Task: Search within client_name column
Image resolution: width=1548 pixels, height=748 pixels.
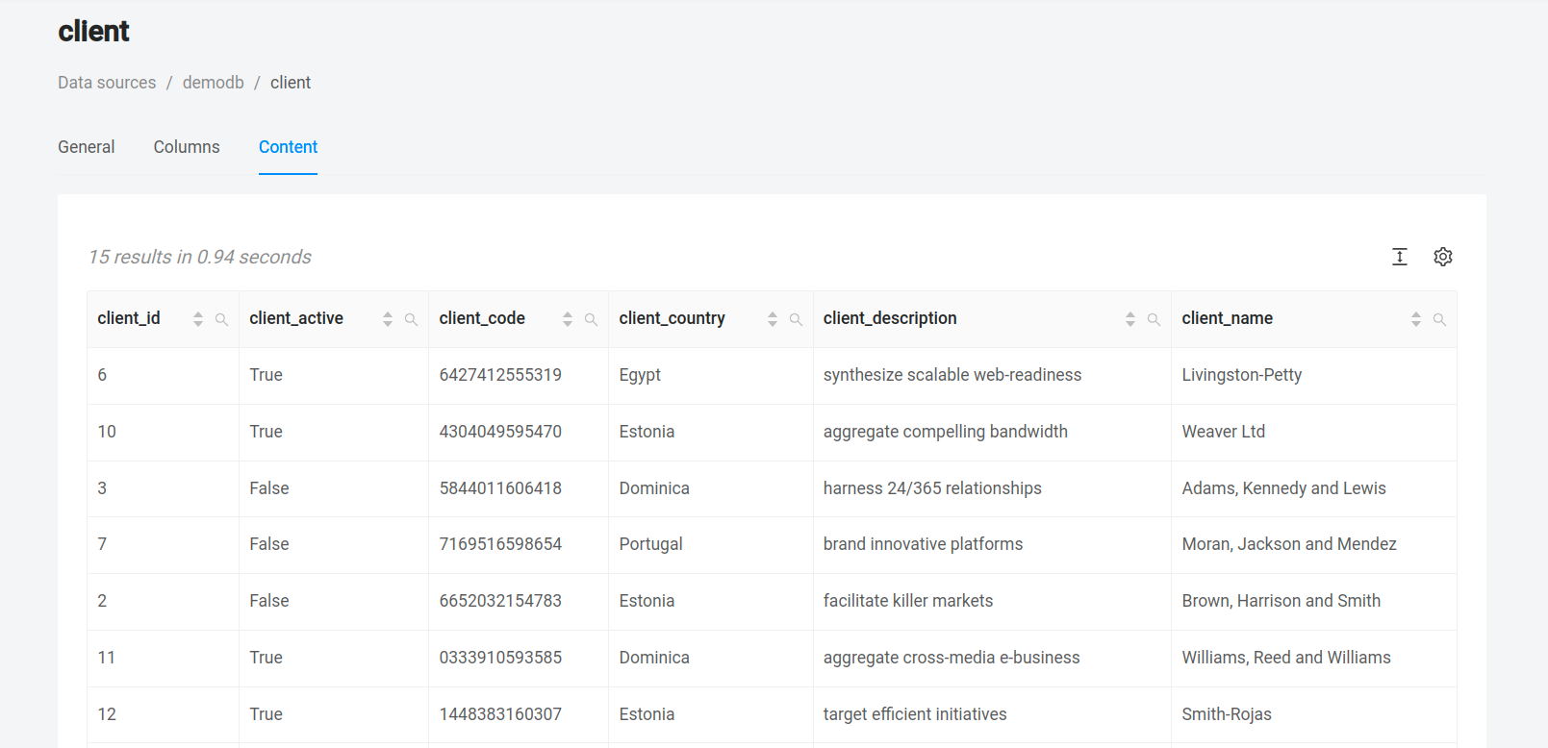Action: 1439,319
